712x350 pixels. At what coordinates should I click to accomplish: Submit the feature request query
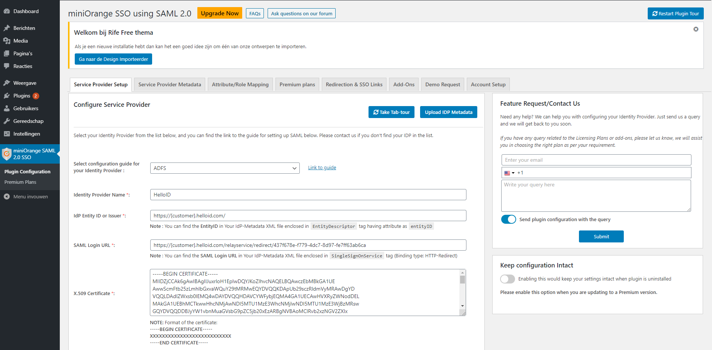[x=601, y=236]
